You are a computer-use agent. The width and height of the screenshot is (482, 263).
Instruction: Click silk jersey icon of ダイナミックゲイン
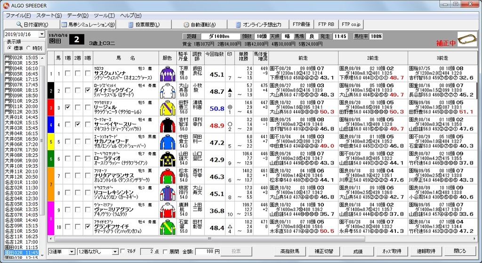click(x=168, y=91)
